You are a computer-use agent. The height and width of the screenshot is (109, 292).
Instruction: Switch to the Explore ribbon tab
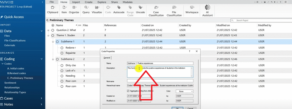pos(102,2)
